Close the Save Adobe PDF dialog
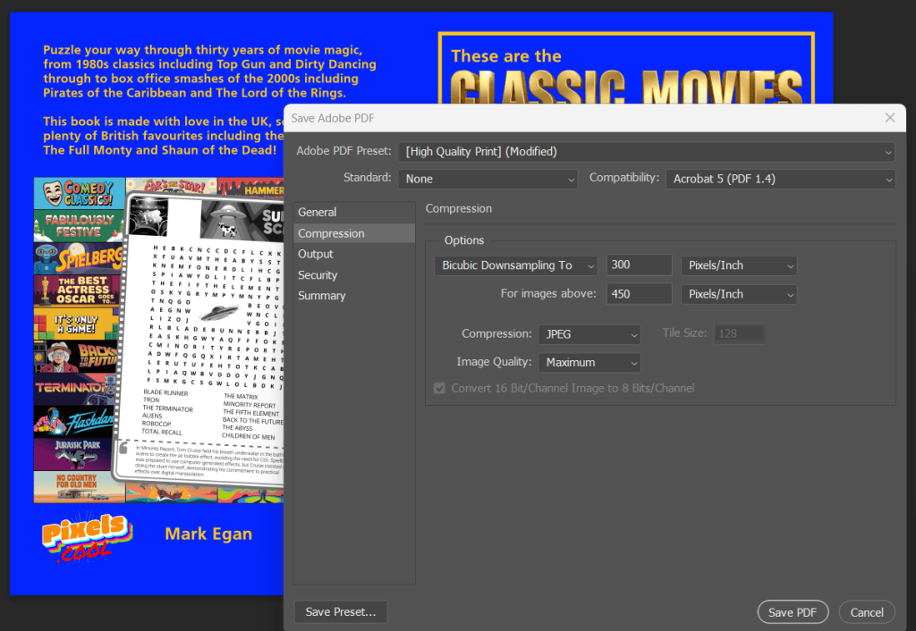The image size is (916, 631). pos(889,118)
